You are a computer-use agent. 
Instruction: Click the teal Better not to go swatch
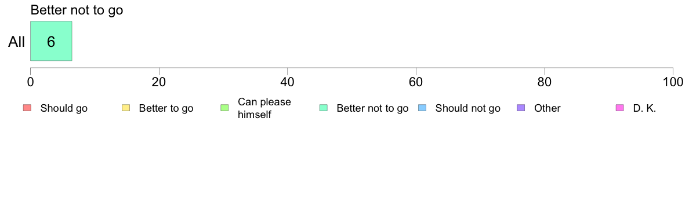pyautogui.click(x=324, y=108)
